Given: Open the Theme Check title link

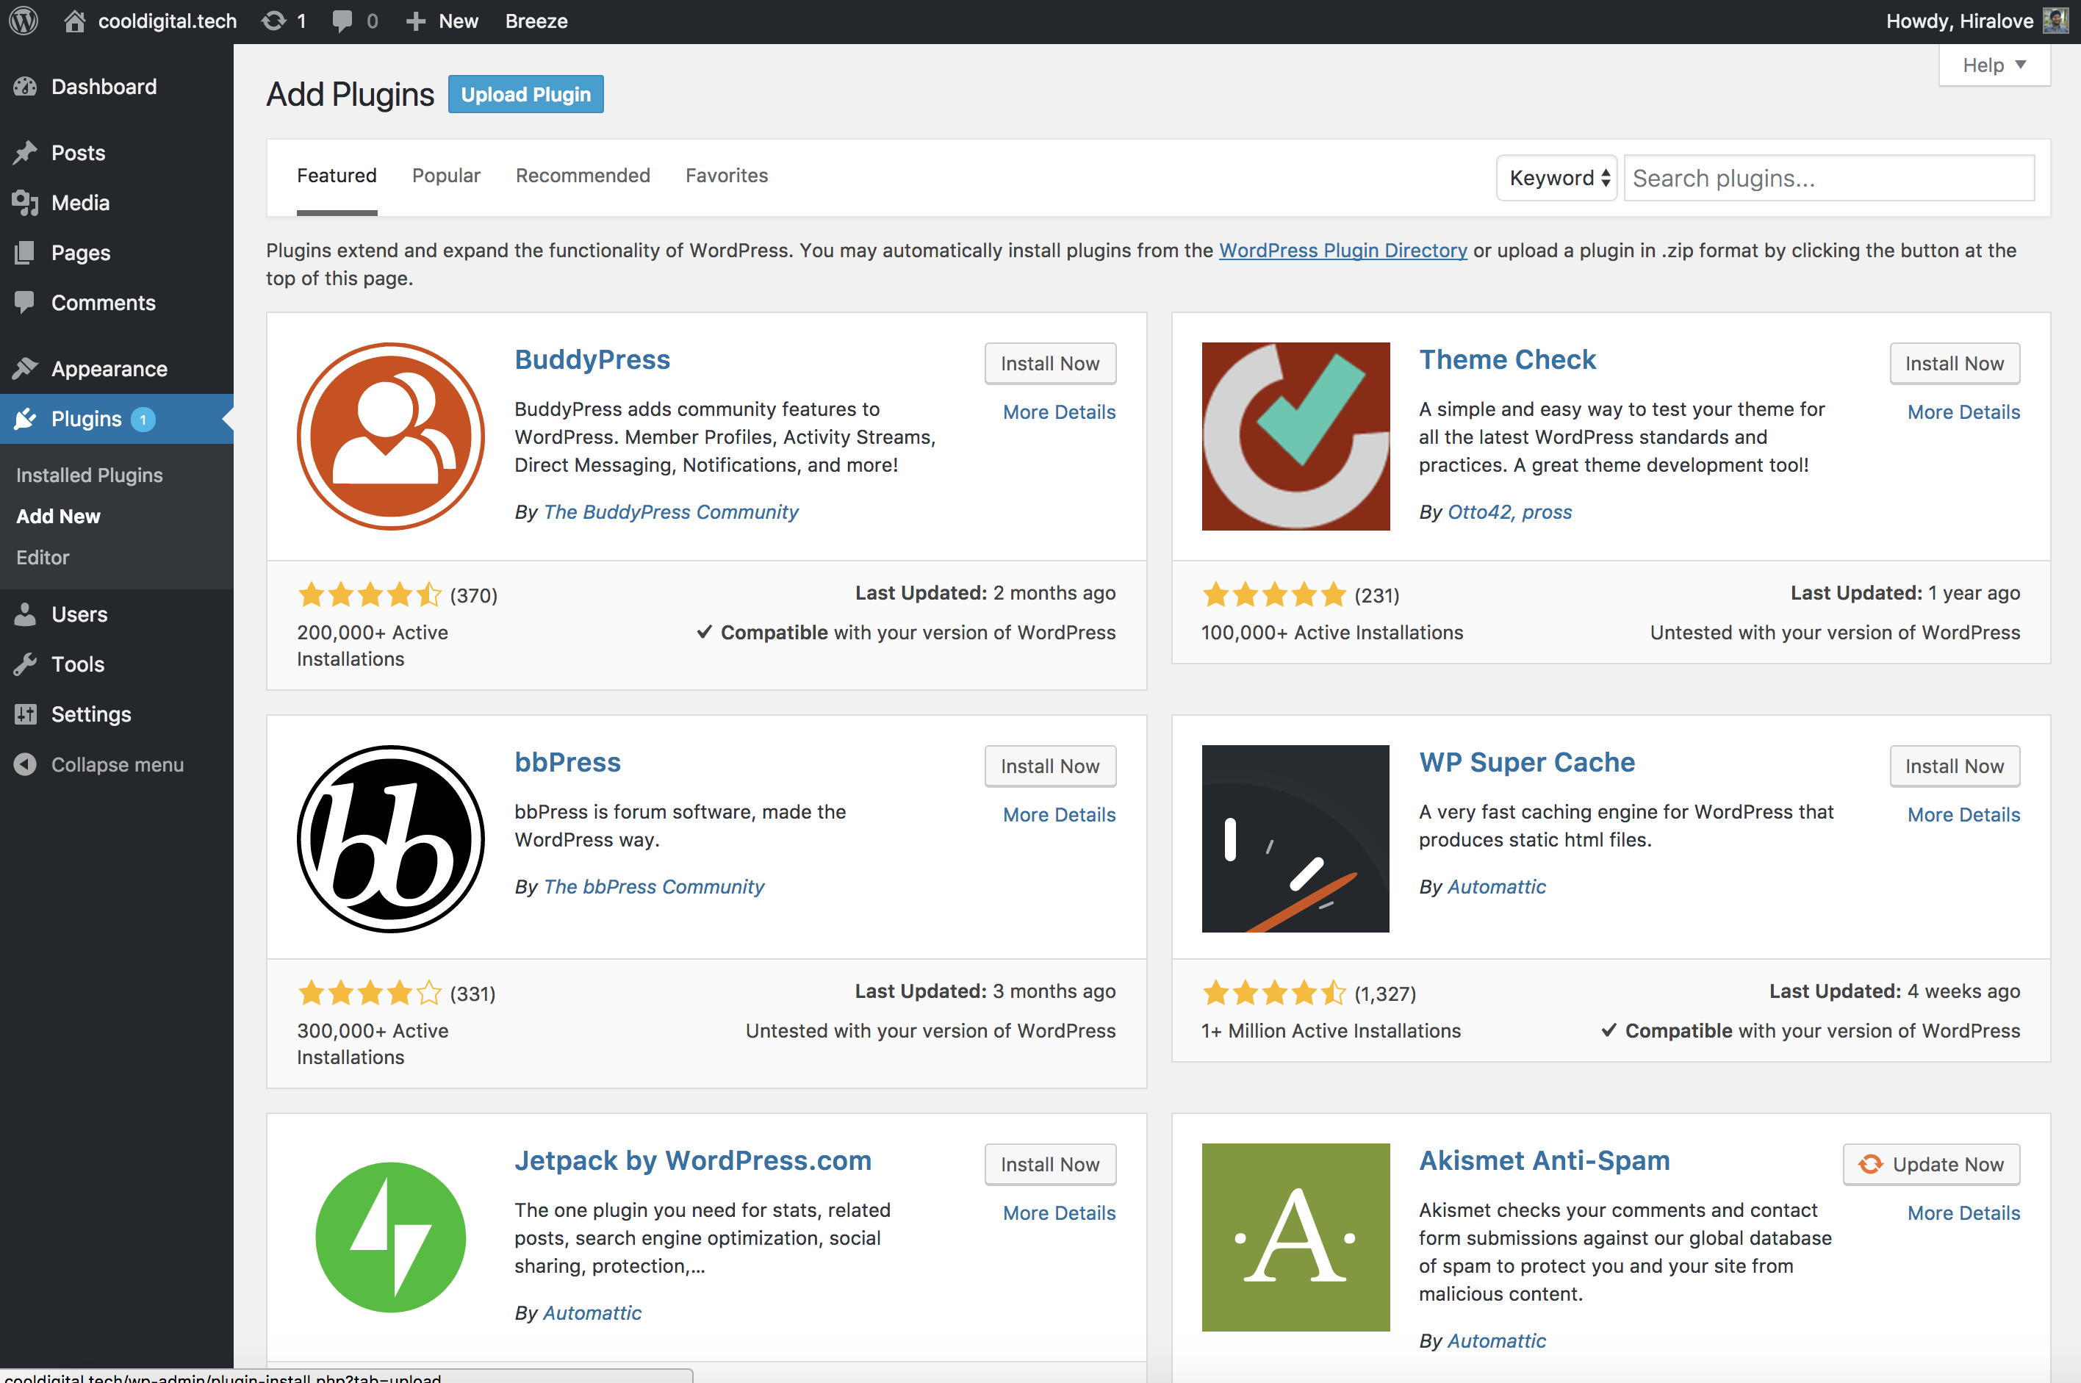Looking at the screenshot, I should [x=1507, y=360].
